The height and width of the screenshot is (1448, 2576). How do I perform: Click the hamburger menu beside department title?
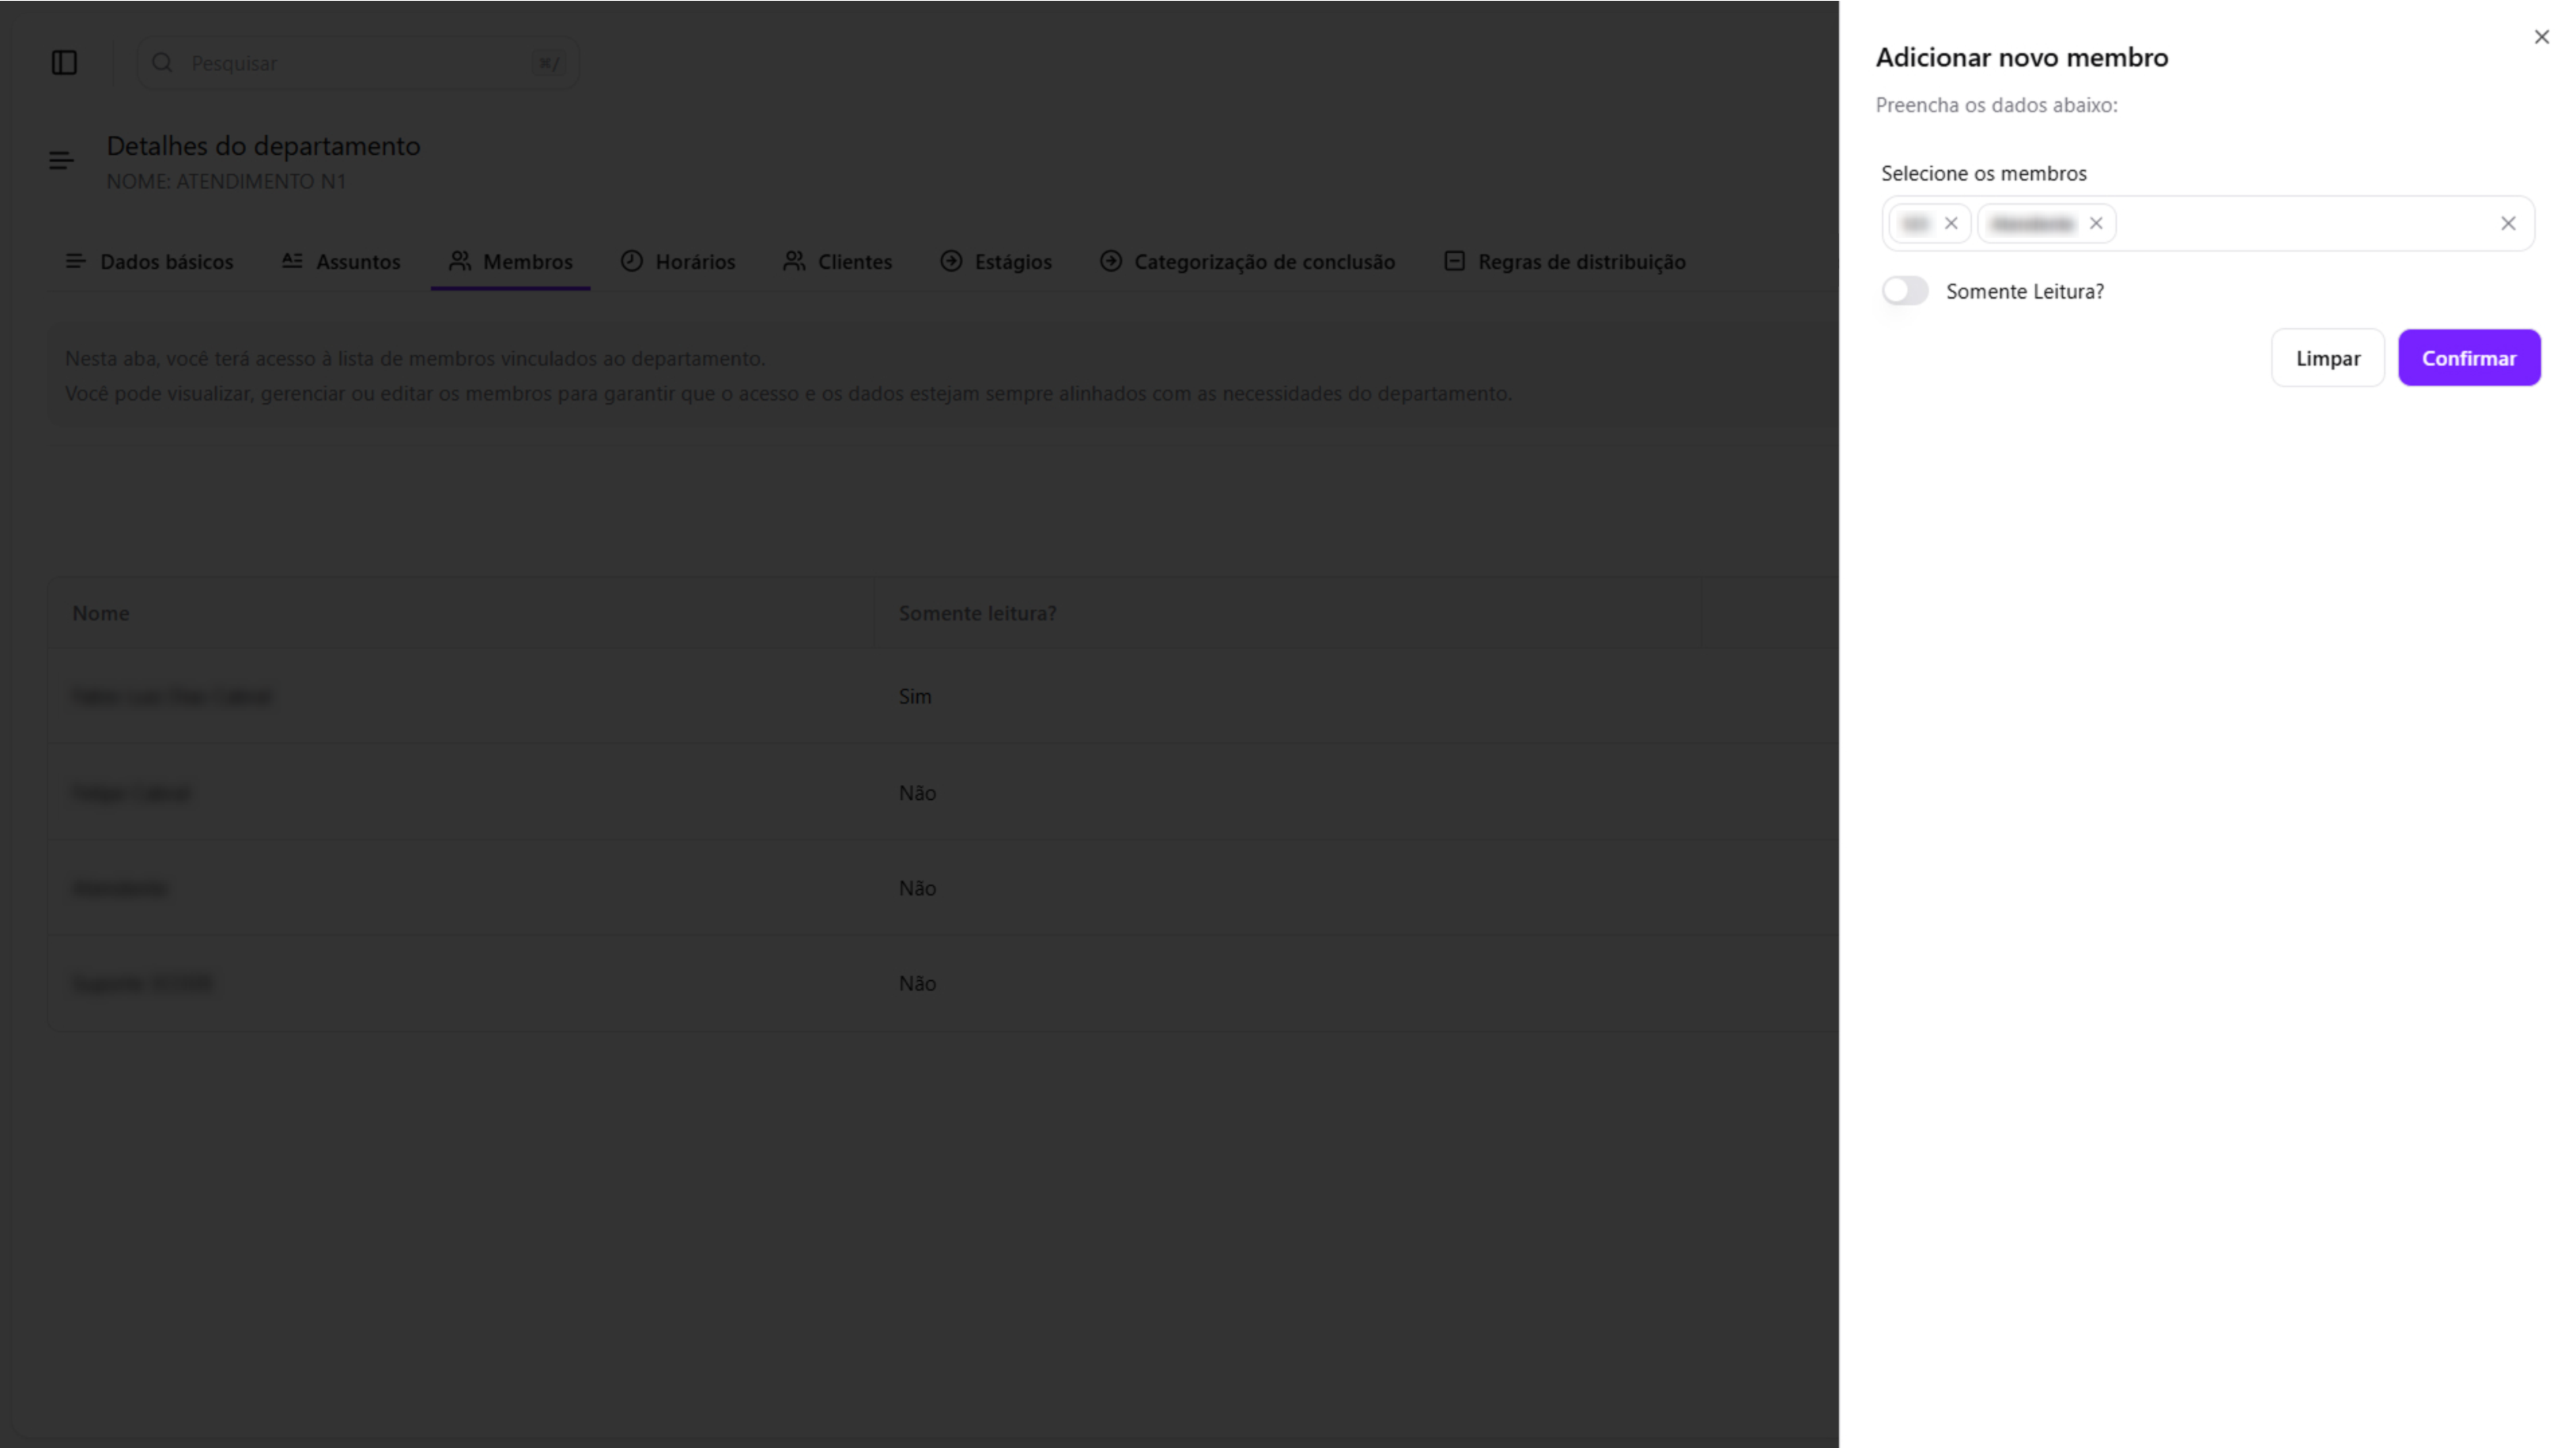61,161
